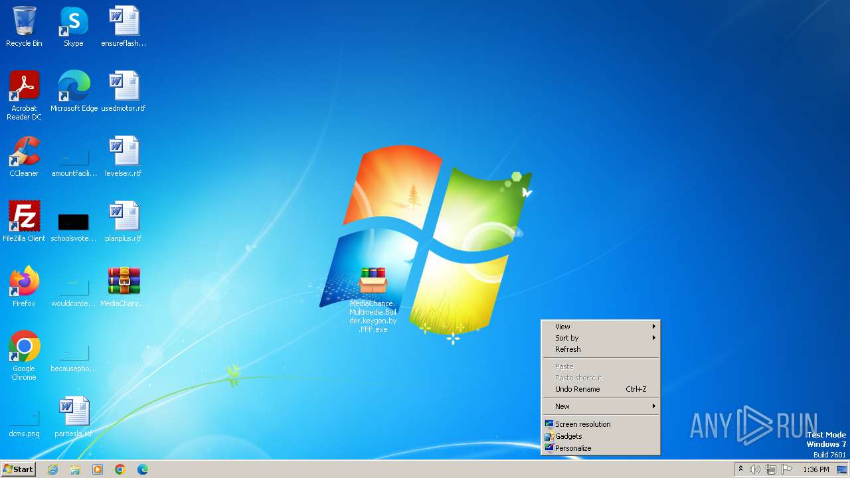Expand the New submenu
This screenshot has width=850, height=478.
tap(600, 406)
